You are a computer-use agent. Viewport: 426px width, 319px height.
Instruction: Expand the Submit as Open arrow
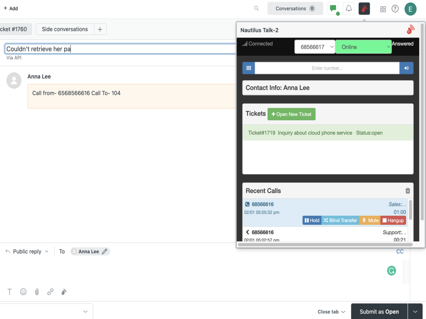415,312
